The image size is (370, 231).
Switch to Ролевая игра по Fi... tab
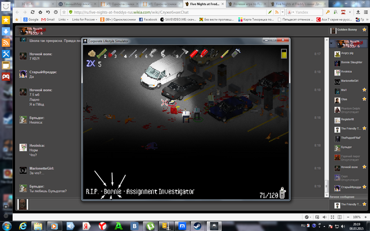coord(247,4)
